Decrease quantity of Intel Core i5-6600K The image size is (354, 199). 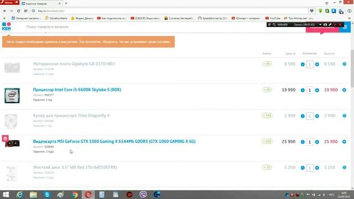tap(303, 90)
